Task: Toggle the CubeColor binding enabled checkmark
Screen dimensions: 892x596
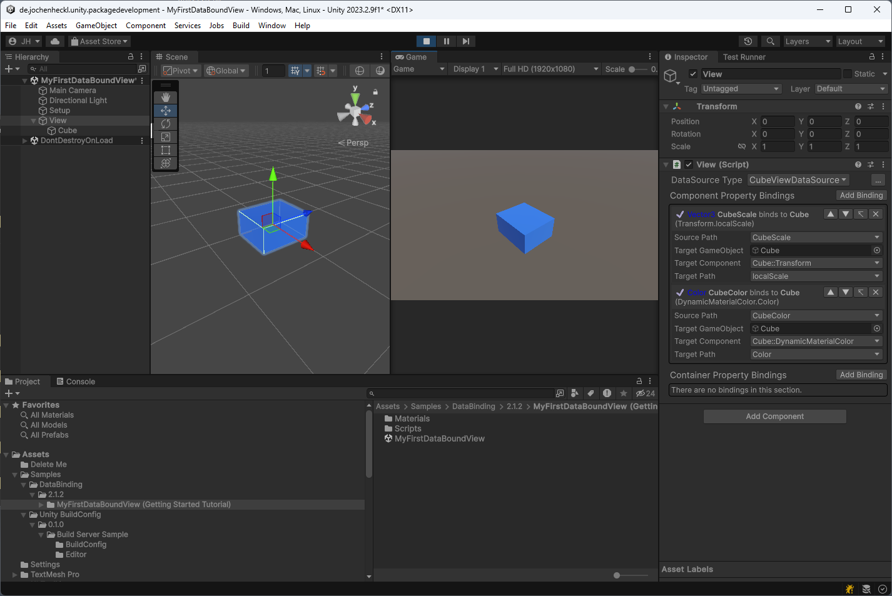Action: click(x=680, y=292)
